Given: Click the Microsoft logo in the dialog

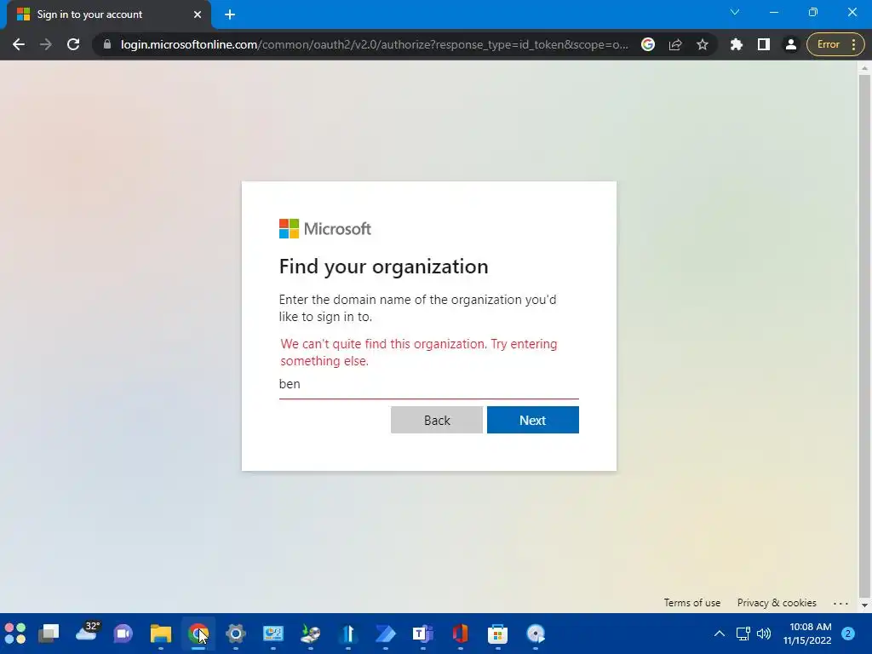Looking at the screenshot, I should pyautogui.click(x=324, y=228).
